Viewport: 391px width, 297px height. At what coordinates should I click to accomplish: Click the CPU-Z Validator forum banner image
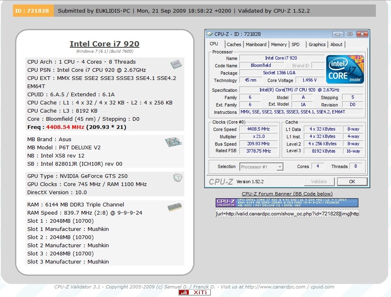pos(287,203)
